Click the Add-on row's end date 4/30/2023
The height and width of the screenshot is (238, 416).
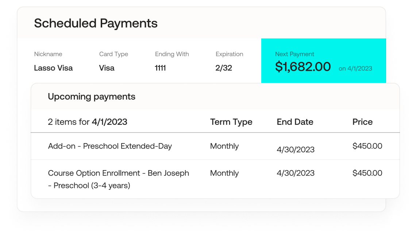pyautogui.click(x=296, y=150)
